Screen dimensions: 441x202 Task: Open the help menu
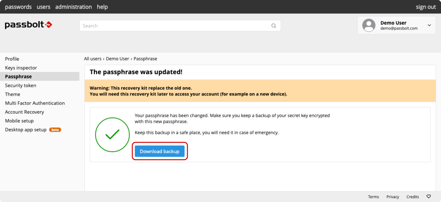pyautogui.click(x=102, y=7)
